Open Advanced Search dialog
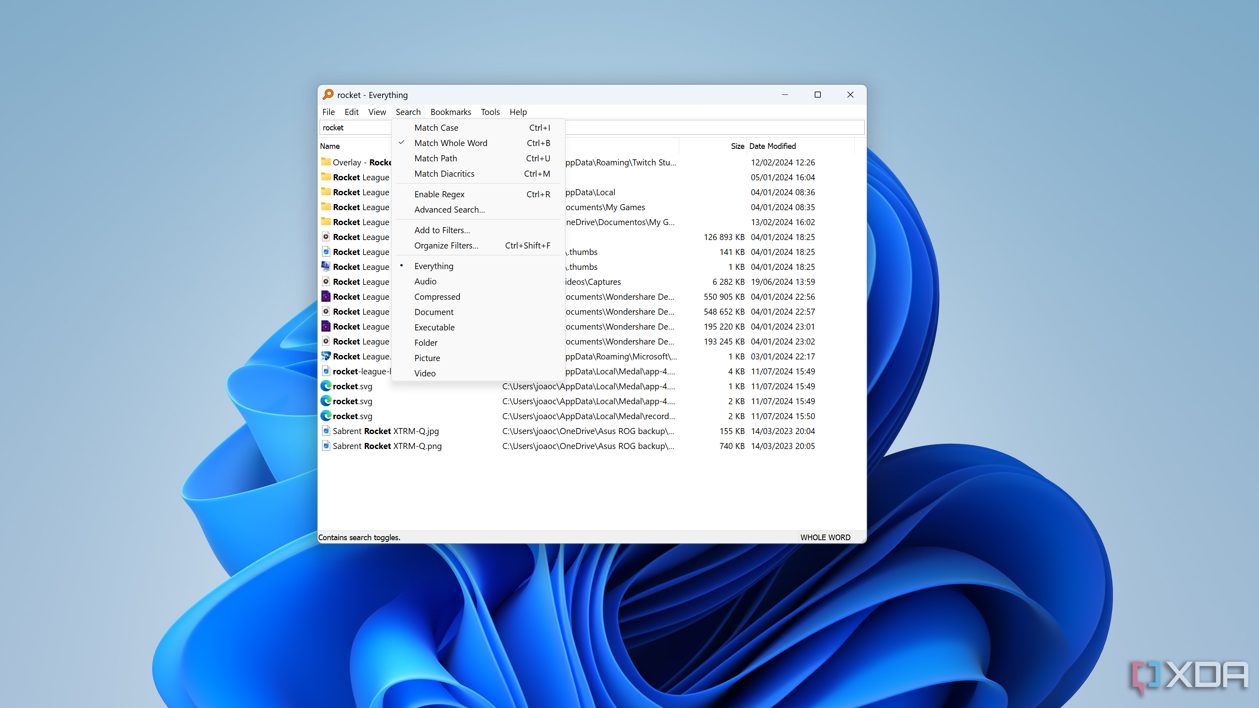The width and height of the screenshot is (1259, 708). [448, 209]
